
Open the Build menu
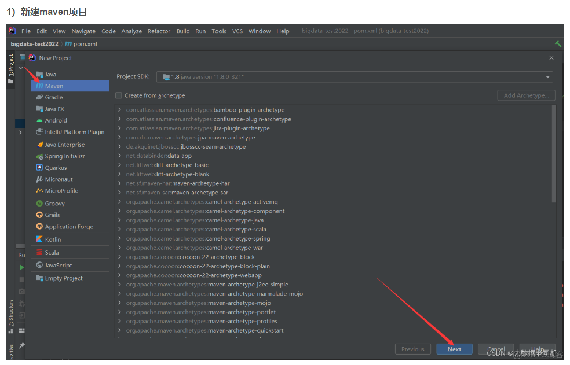click(x=183, y=31)
